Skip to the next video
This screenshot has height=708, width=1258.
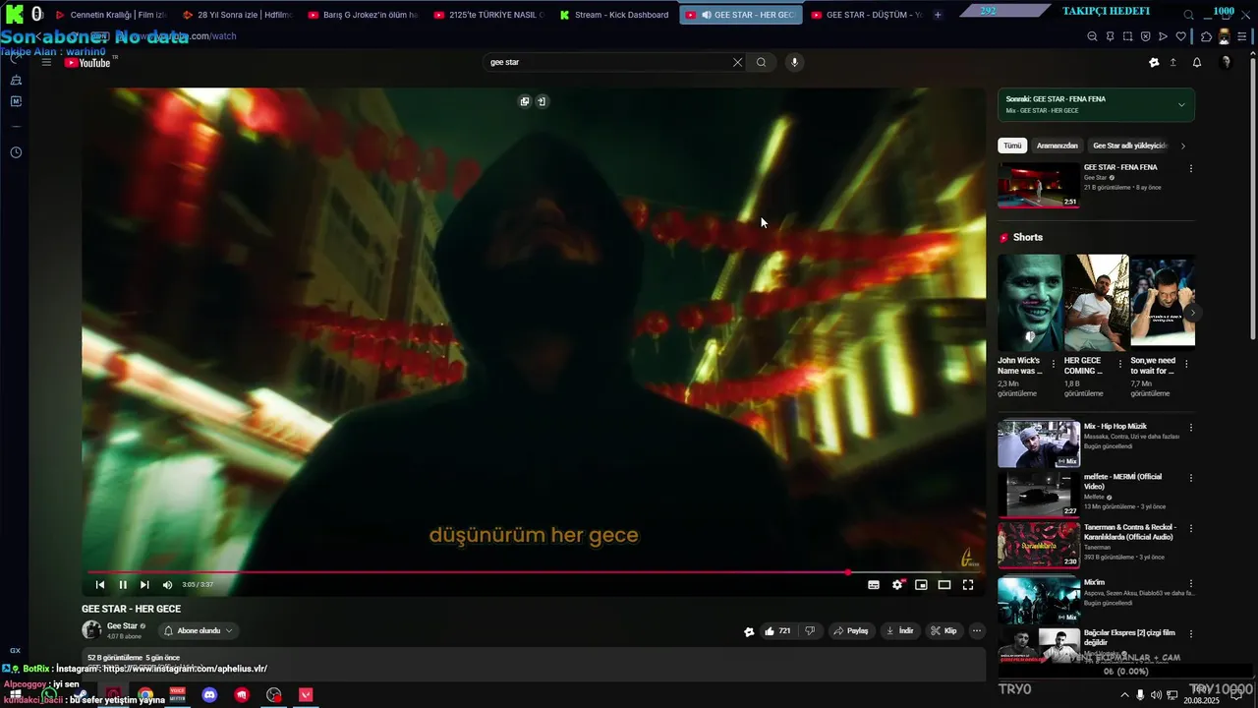click(x=144, y=585)
